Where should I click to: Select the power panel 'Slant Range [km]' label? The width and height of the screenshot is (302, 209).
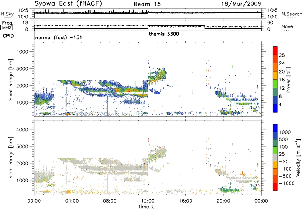coord(11,80)
